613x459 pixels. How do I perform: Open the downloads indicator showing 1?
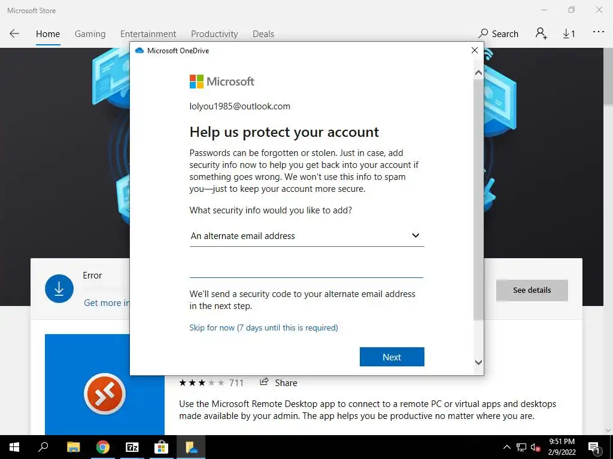pyautogui.click(x=569, y=34)
